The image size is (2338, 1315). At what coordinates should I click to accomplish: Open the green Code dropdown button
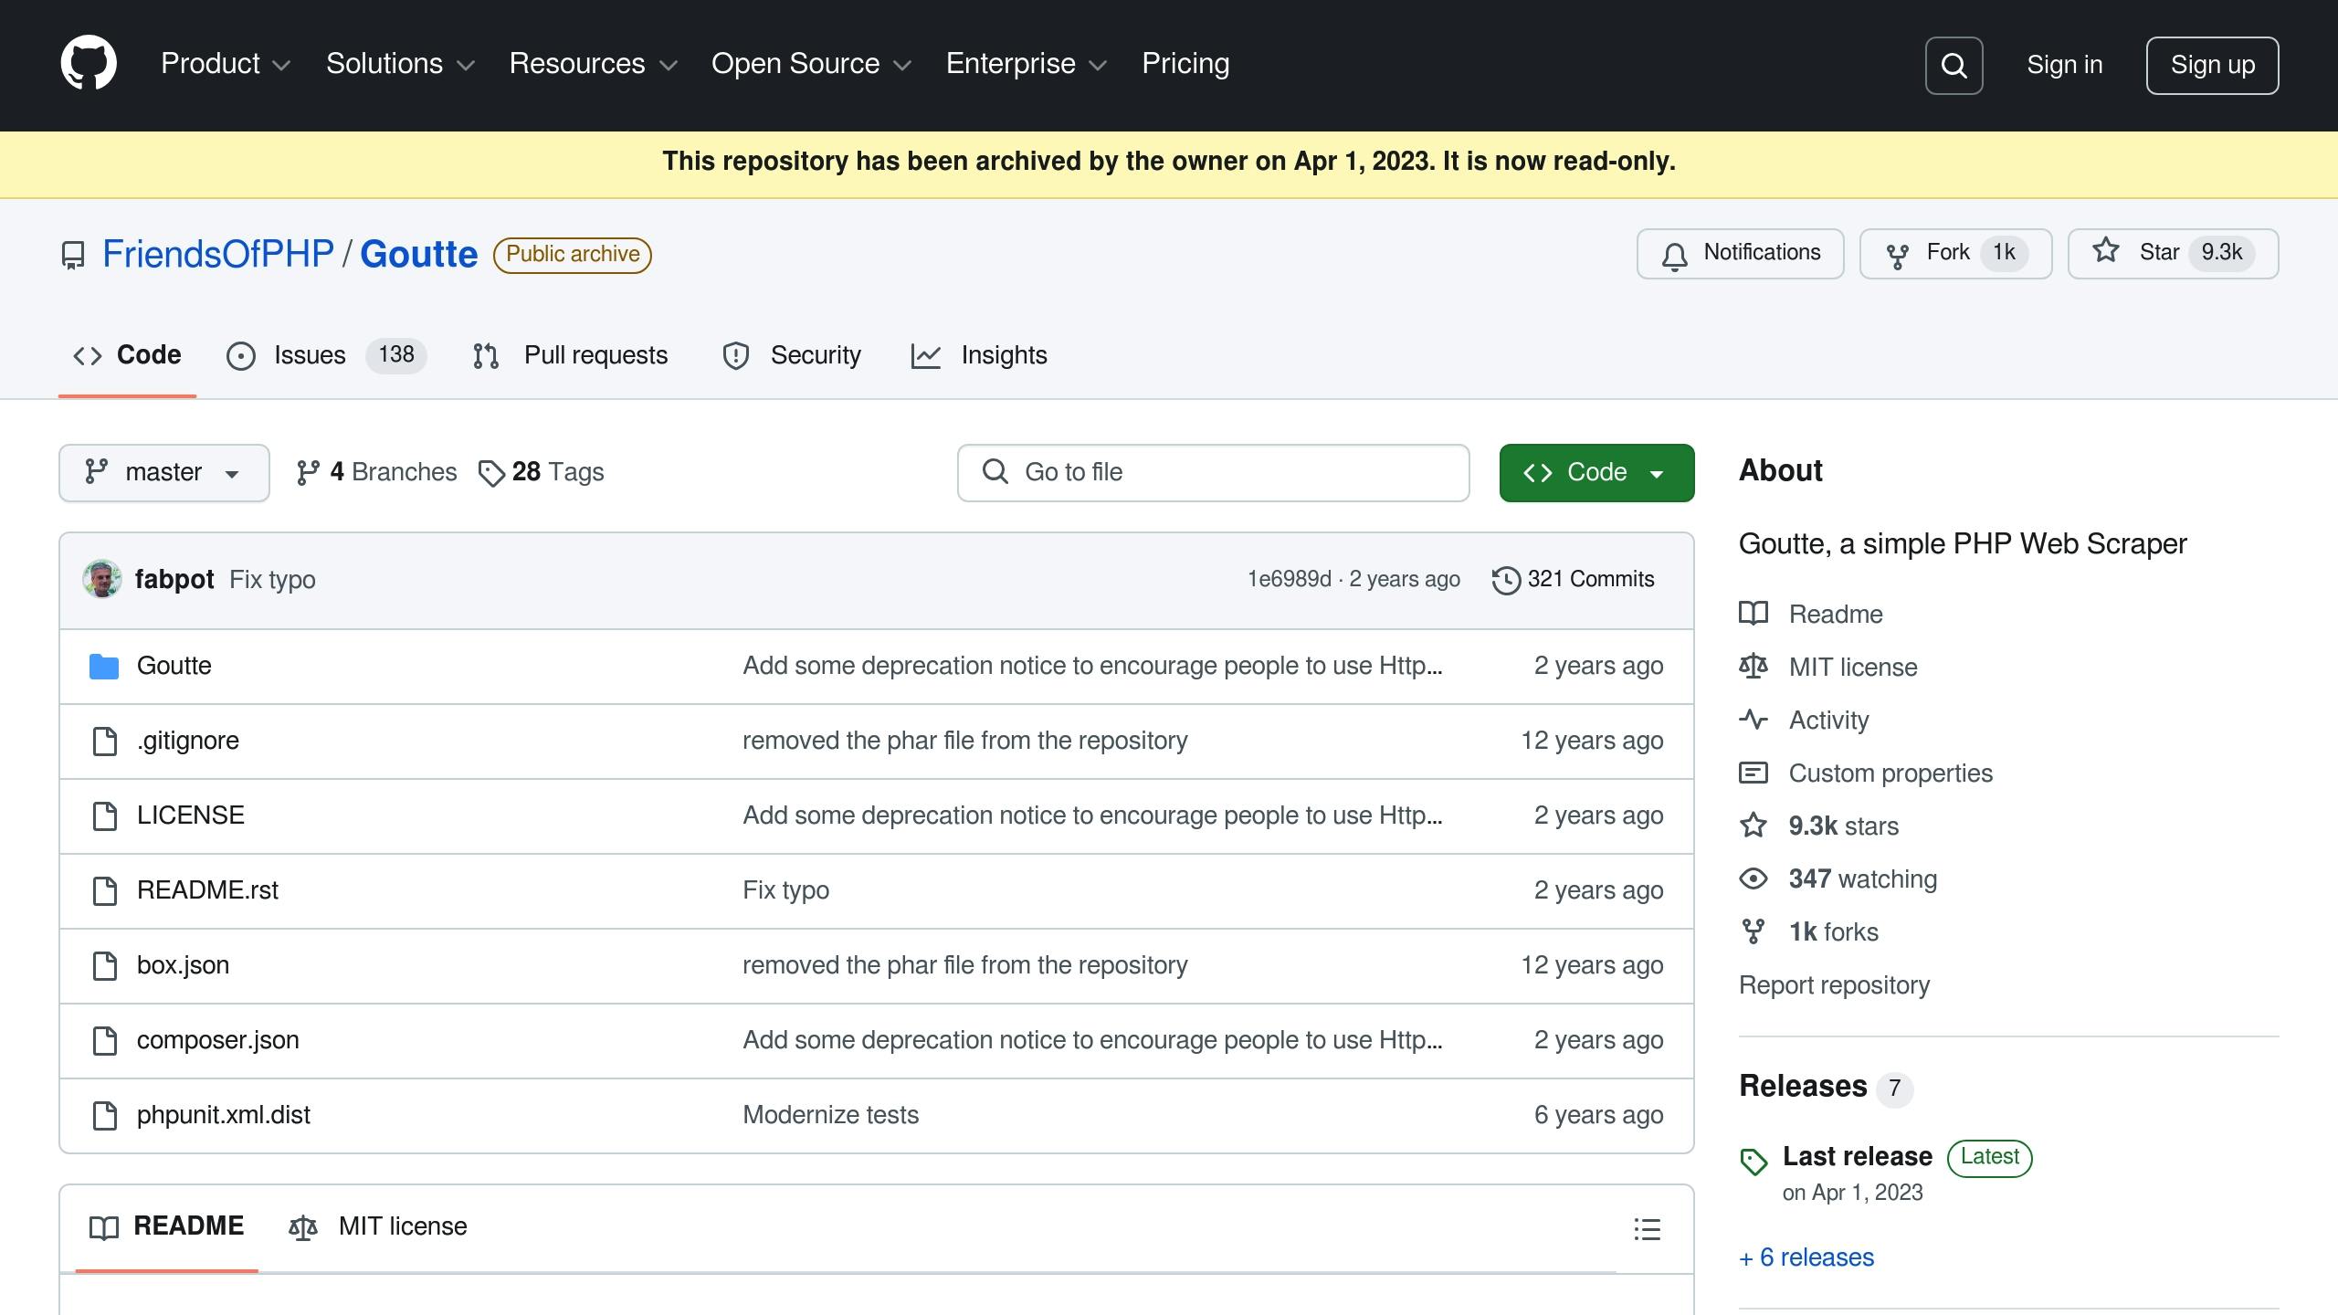pyautogui.click(x=1596, y=473)
